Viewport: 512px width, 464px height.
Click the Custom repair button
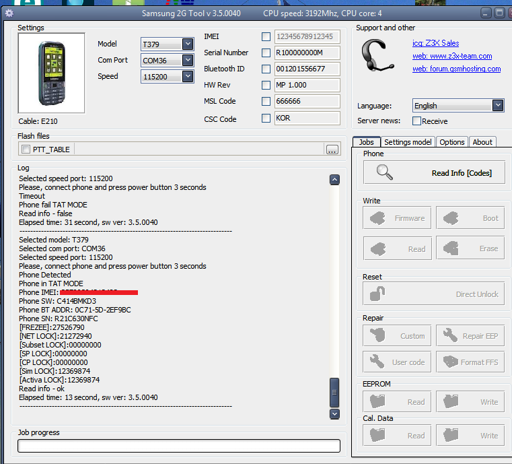click(397, 335)
